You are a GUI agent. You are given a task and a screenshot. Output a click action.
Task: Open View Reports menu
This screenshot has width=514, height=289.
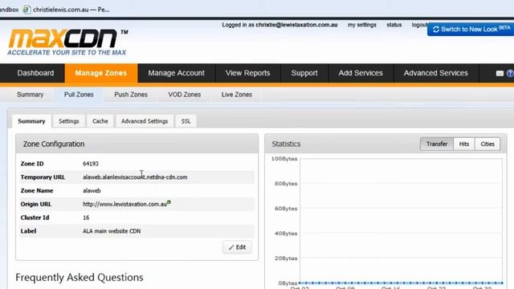pyautogui.click(x=248, y=73)
